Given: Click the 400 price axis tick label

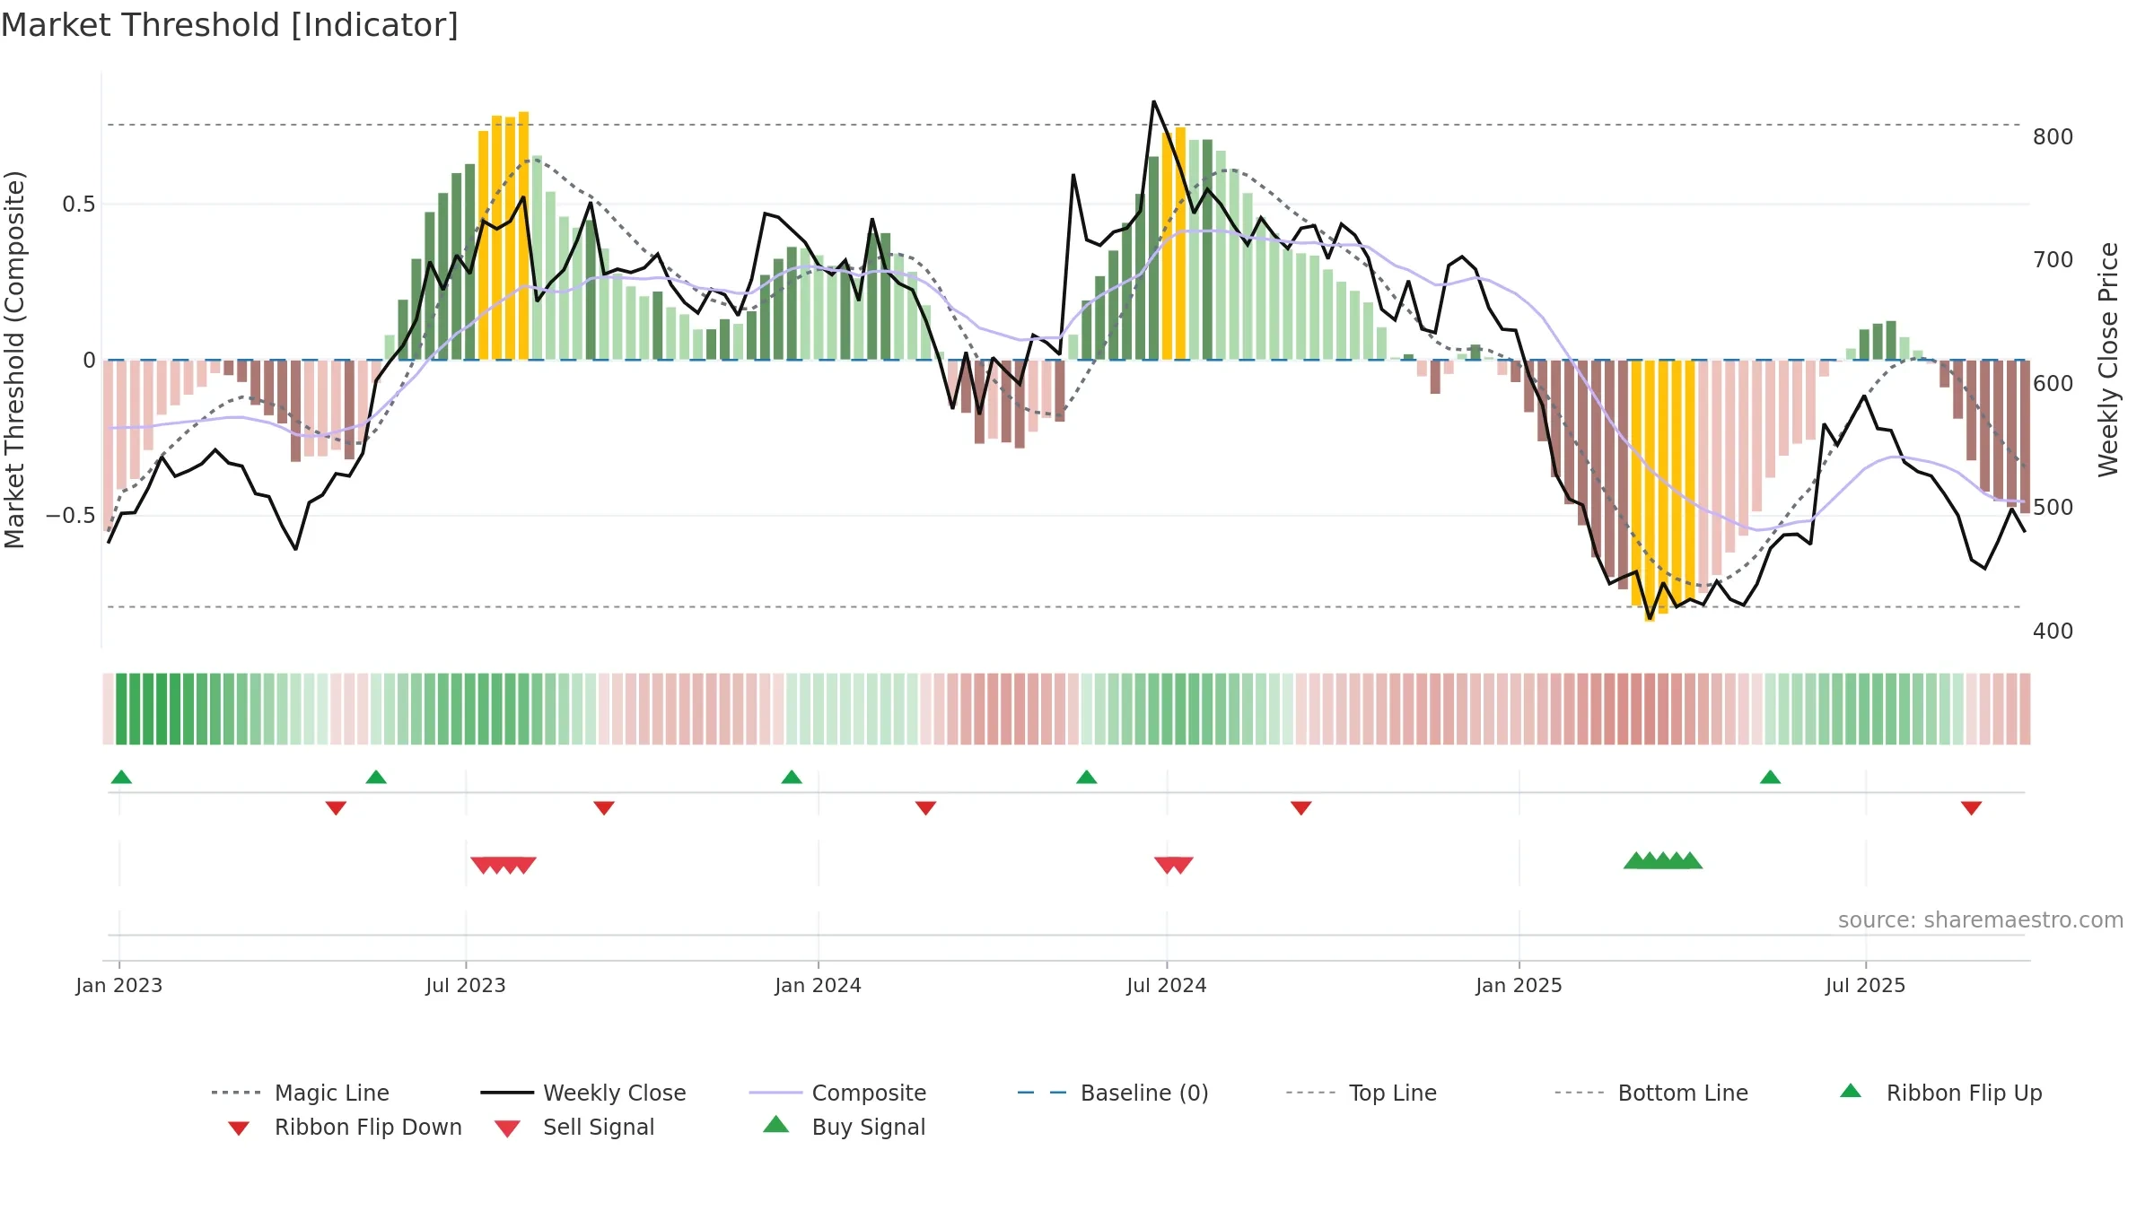Looking at the screenshot, I should tap(2053, 632).
